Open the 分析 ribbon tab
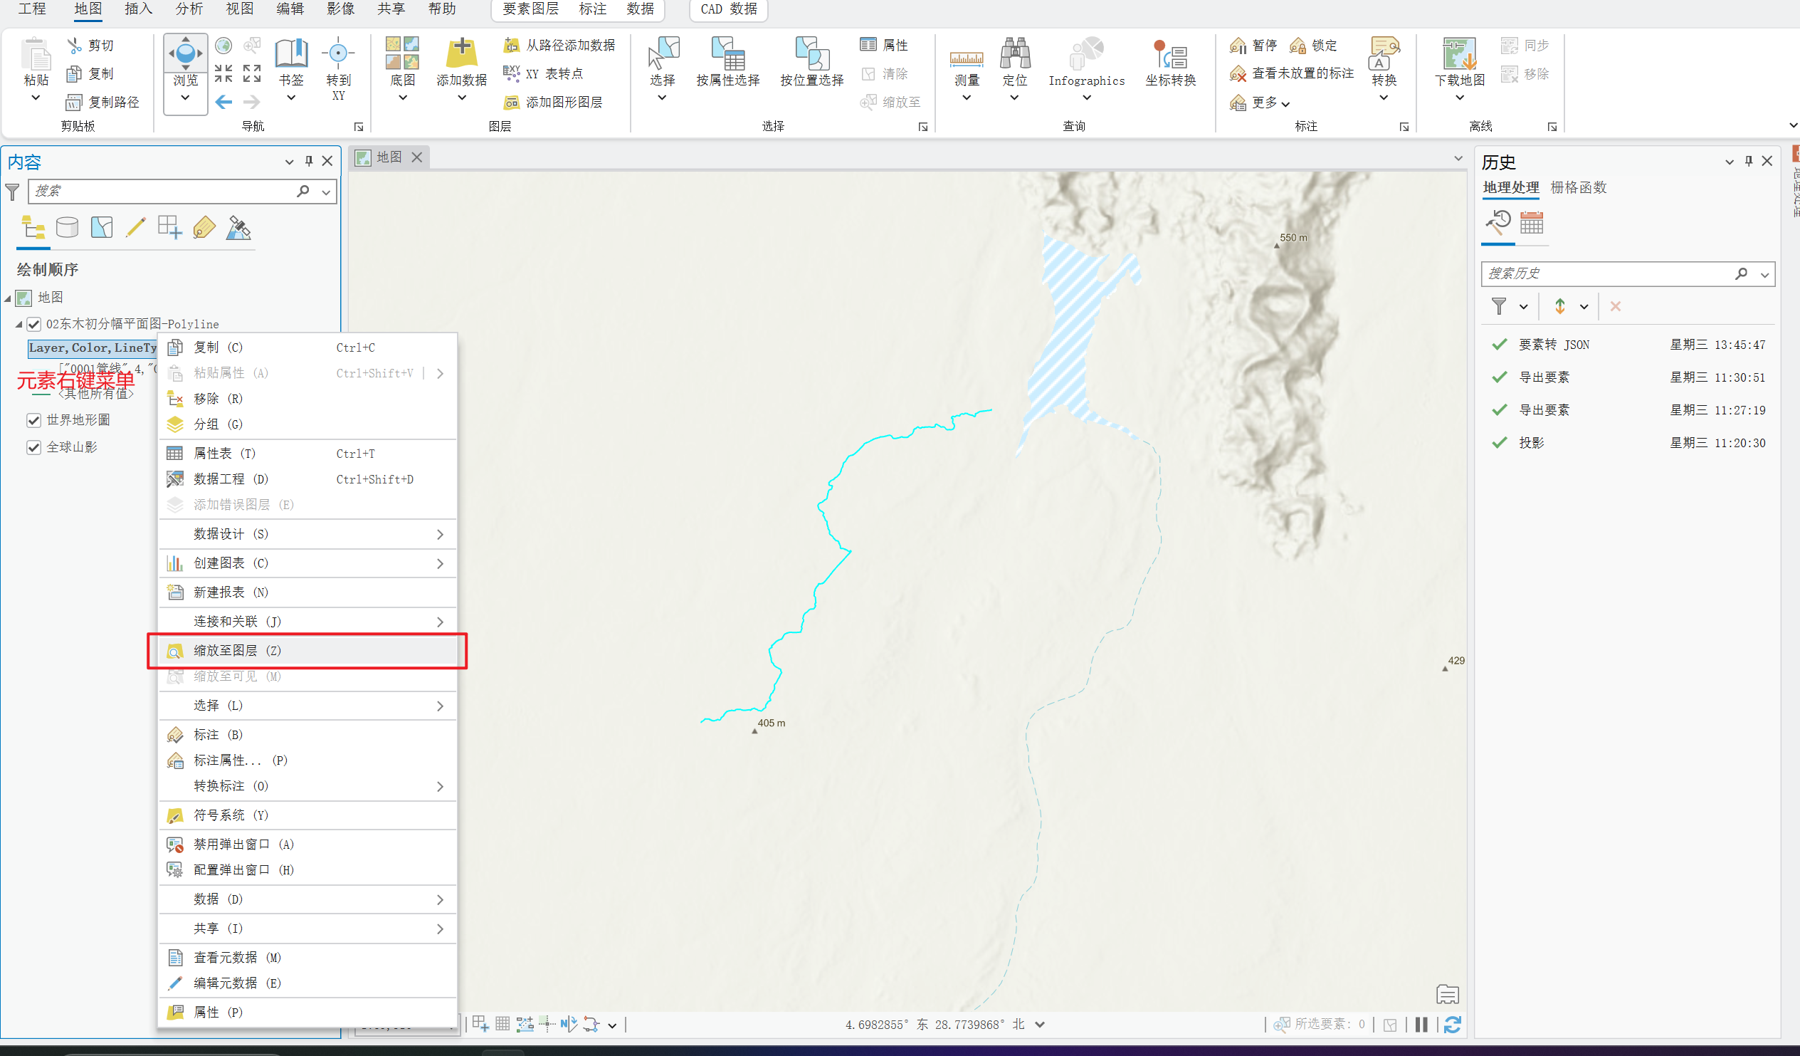Viewport: 1800px width, 1056px height. pos(189,9)
